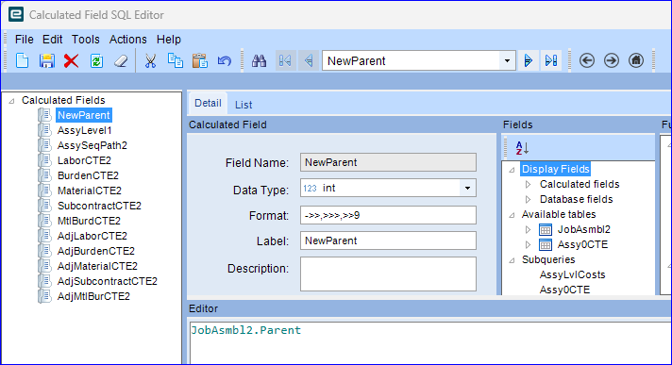
Task: Select BurdenCTE2 in the tree
Action: 88,175
